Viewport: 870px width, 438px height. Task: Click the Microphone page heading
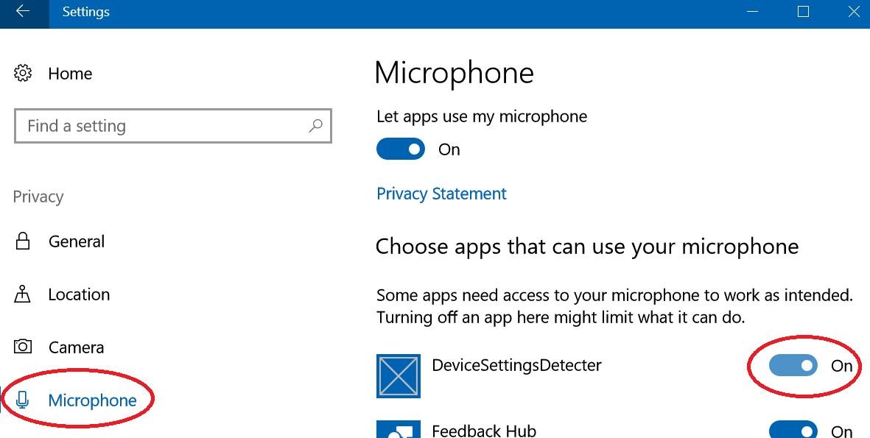455,73
